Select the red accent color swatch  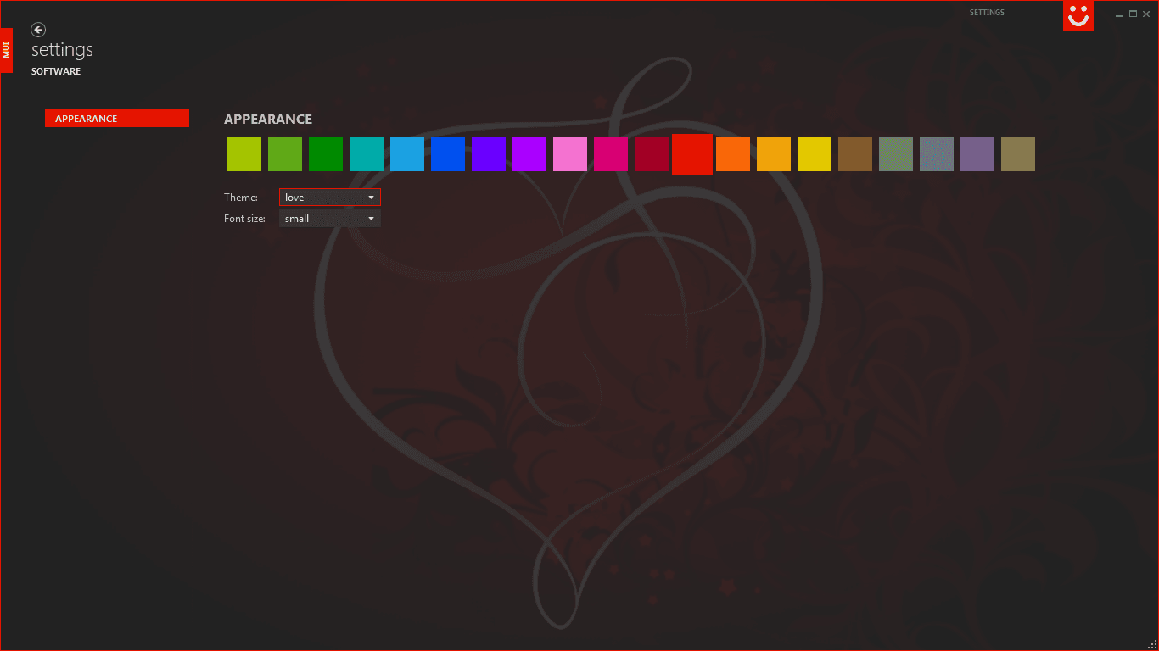tap(691, 153)
